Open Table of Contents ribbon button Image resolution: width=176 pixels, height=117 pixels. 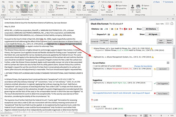coord(51,9)
